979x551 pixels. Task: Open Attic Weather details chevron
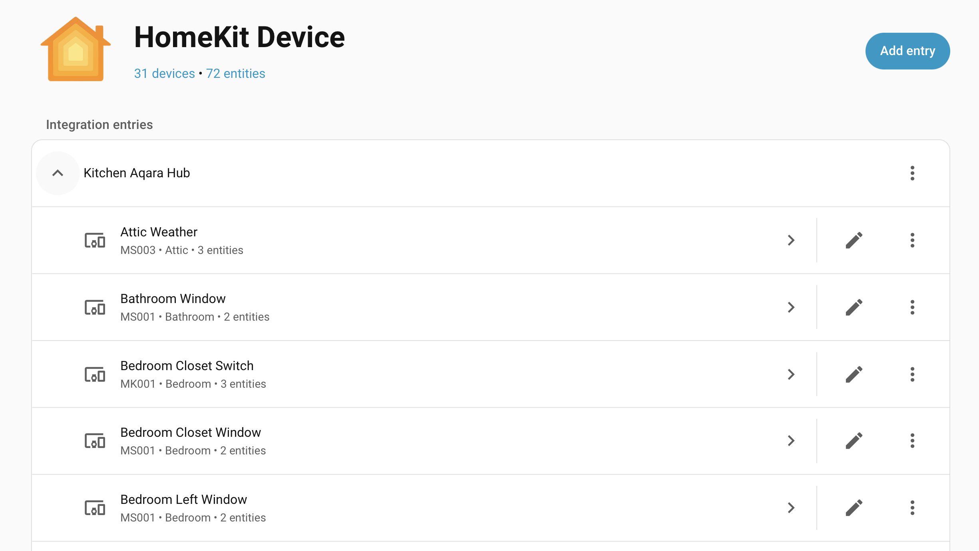click(791, 240)
